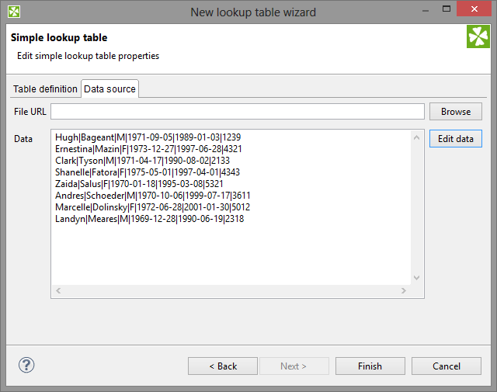497x392 pixels.
Task: Close the New lookup table wizard
Action: point(475,12)
